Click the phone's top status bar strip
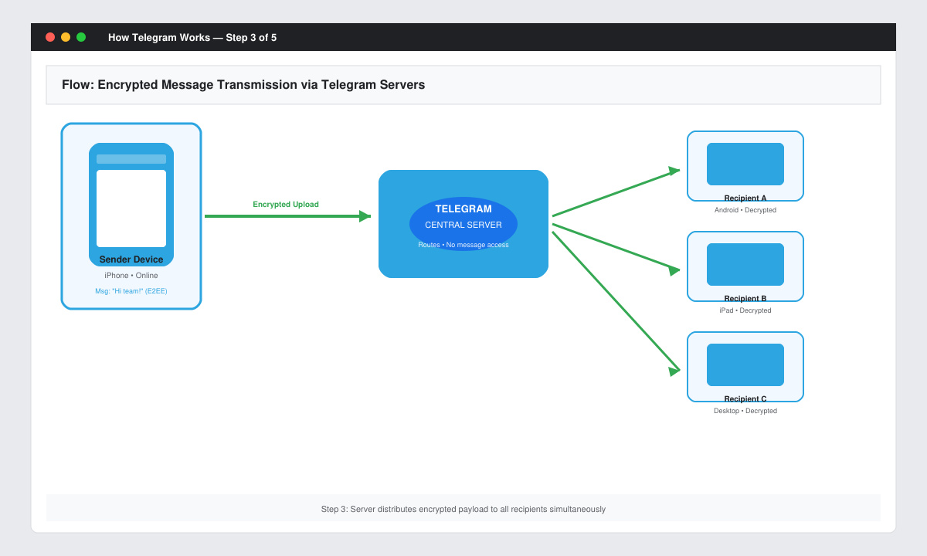 click(x=131, y=159)
